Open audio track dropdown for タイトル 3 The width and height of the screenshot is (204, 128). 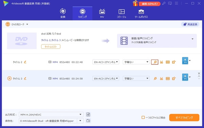pos(106,79)
